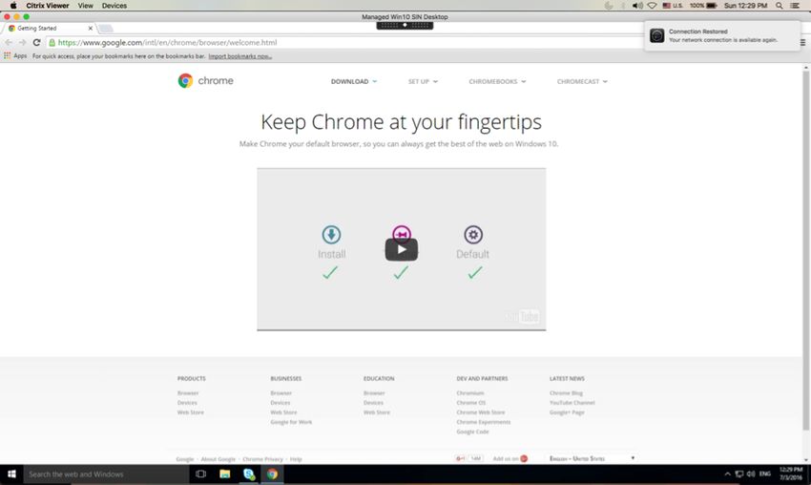
Task: Click the taskbar network icon
Action: point(739,474)
